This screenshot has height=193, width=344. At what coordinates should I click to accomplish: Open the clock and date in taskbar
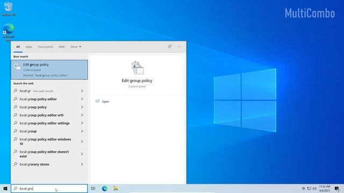pos(325,188)
